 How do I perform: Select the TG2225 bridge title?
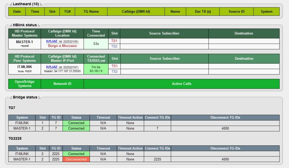click(15, 138)
